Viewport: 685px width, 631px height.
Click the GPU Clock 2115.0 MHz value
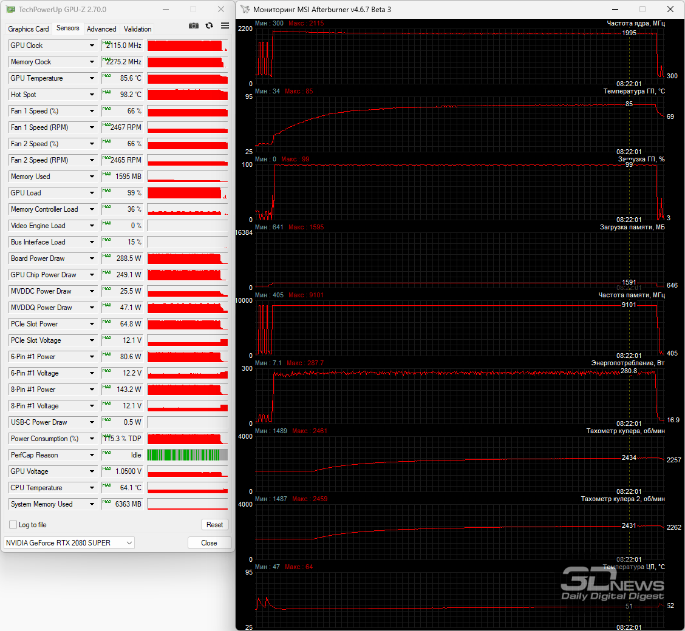pyautogui.click(x=122, y=46)
